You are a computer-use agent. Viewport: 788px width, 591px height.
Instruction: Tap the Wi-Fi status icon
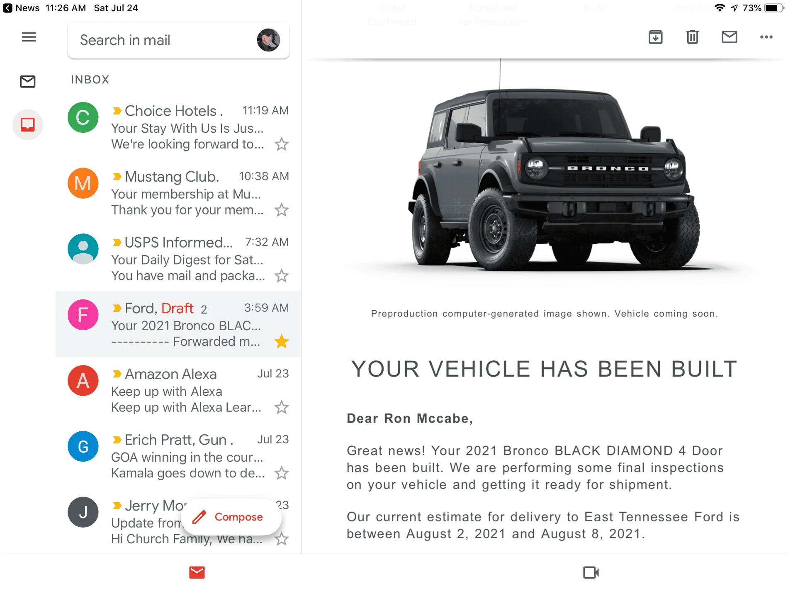720,8
